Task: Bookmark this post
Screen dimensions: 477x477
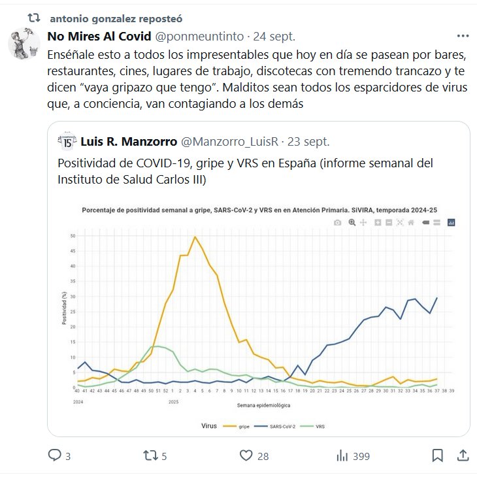Action: pos(438,455)
